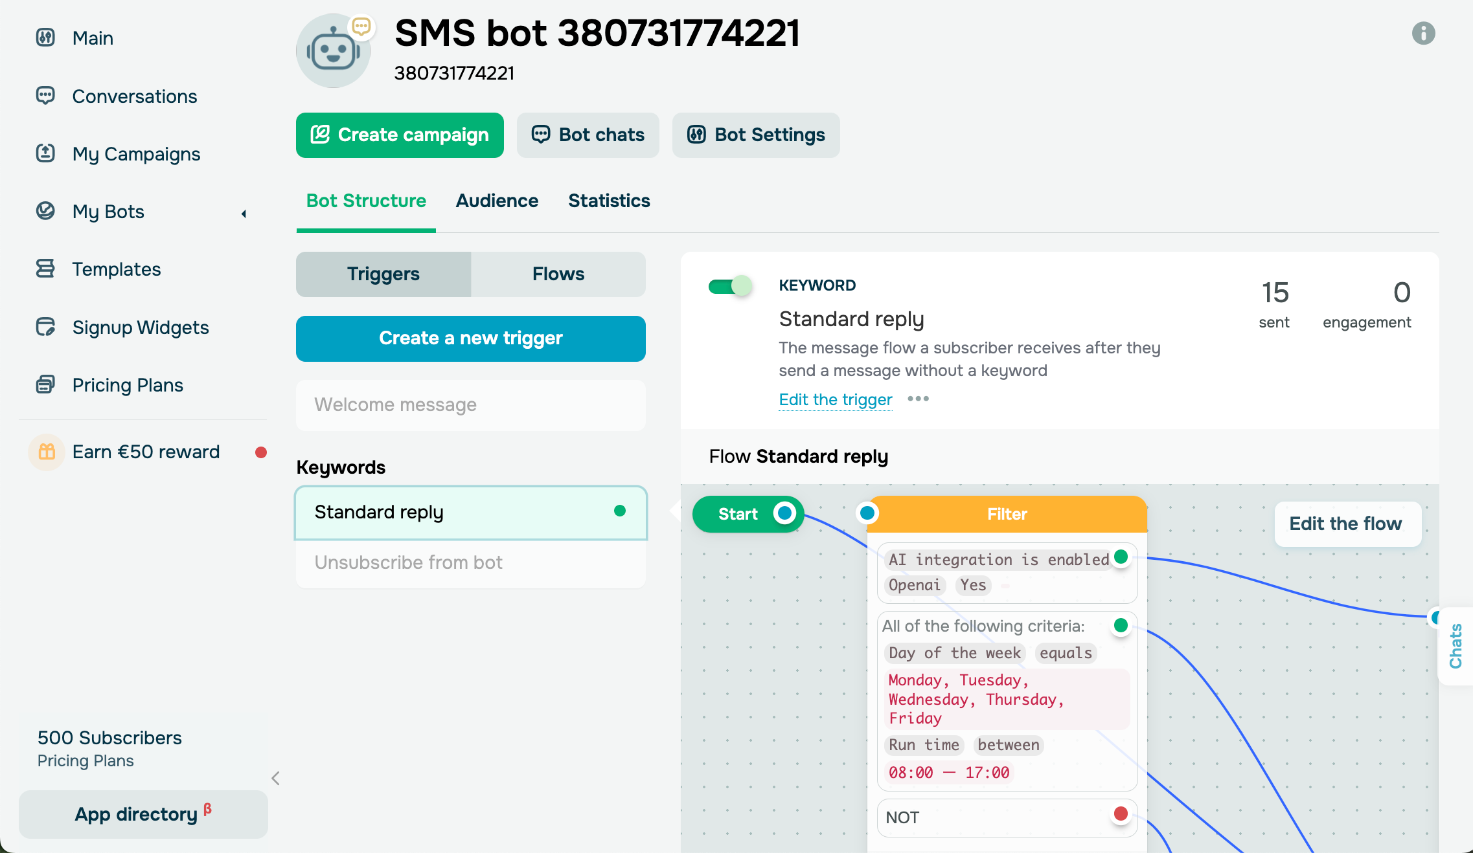Open the Statistics tab
Screen dimensions: 1473x853
pos(609,201)
